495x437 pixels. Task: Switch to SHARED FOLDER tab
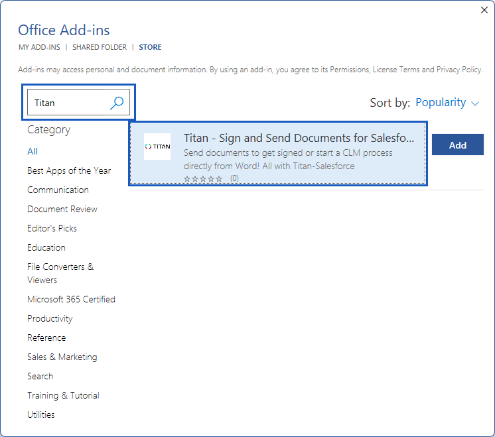(x=100, y=47)
